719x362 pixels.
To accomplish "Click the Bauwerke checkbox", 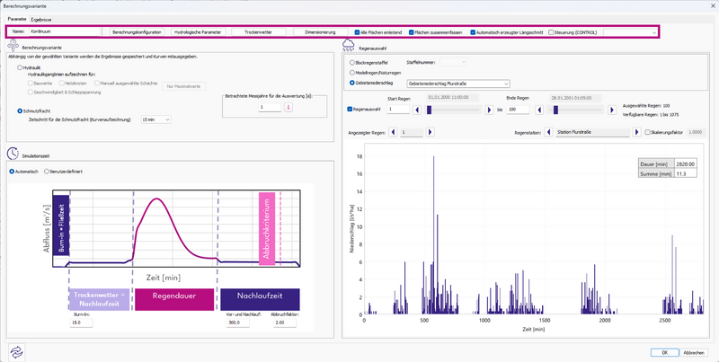I will coord(31,84).
